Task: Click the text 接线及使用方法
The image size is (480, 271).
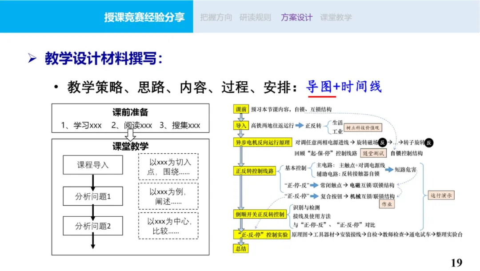Action: [312, 216]
